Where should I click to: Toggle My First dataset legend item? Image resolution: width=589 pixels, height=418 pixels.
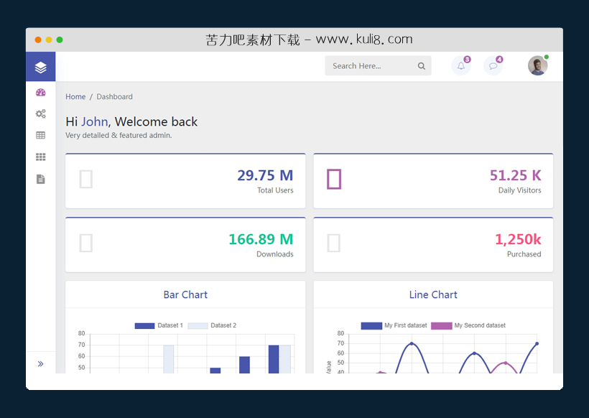point(394,325)
